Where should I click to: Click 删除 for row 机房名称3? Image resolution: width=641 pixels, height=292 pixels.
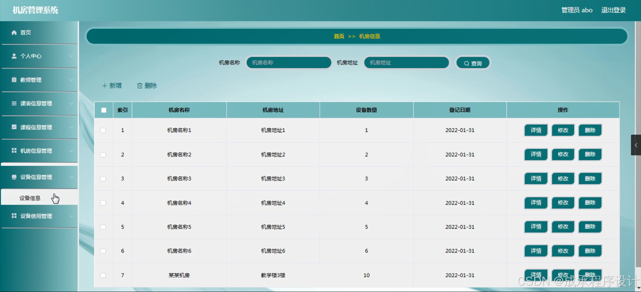pyautogui.click(x=590, y=178)
